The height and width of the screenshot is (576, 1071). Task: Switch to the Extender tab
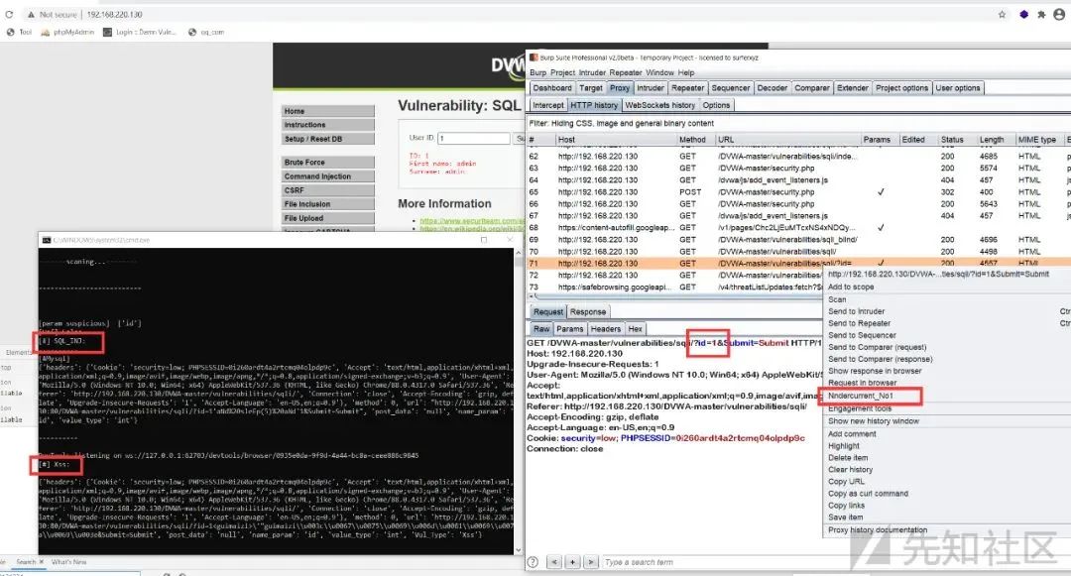tap(853, 88)
